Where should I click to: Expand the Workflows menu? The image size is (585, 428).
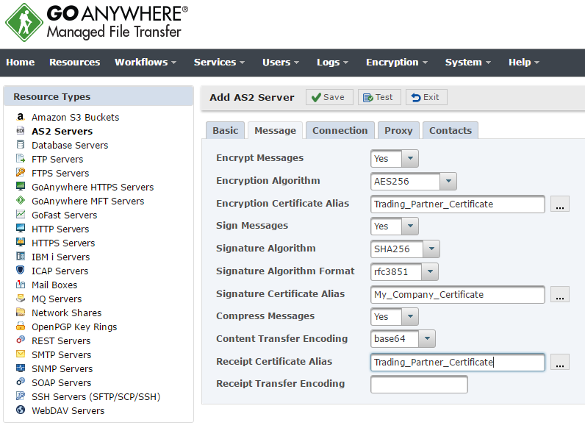coord(146,63)
